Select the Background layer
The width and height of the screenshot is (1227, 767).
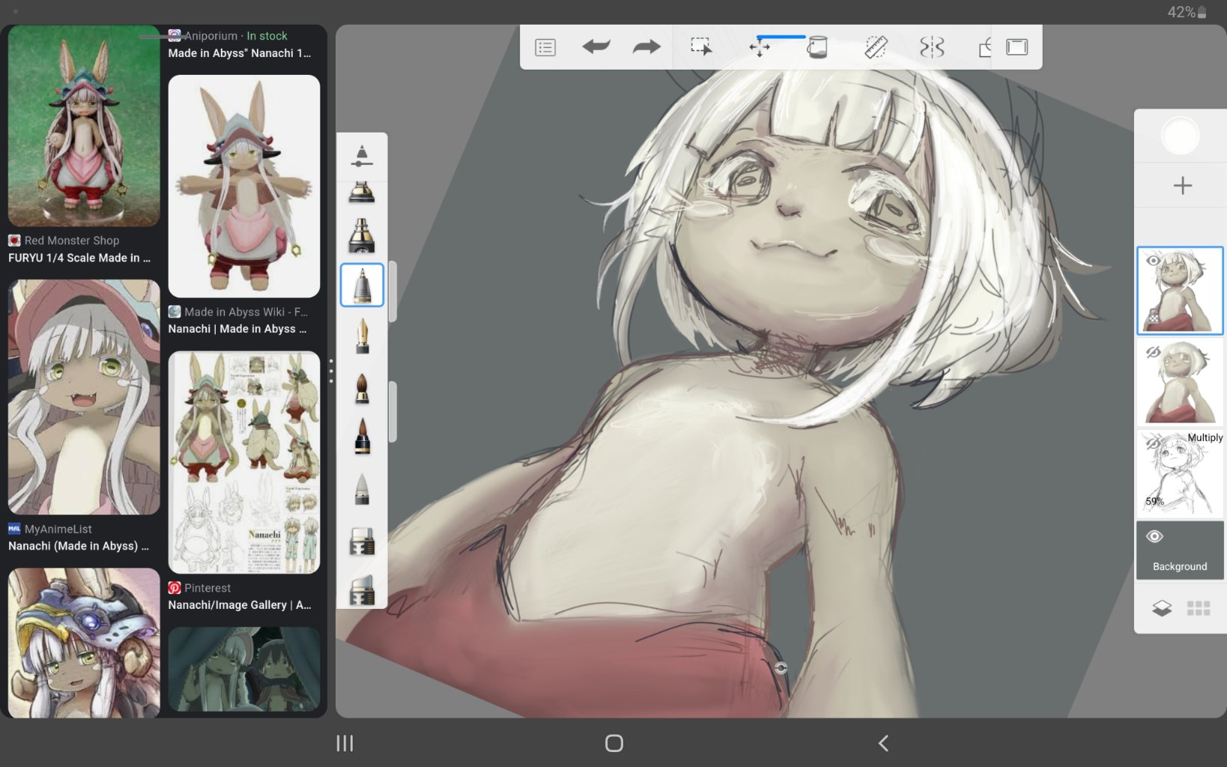click(x=1180, y=551)
